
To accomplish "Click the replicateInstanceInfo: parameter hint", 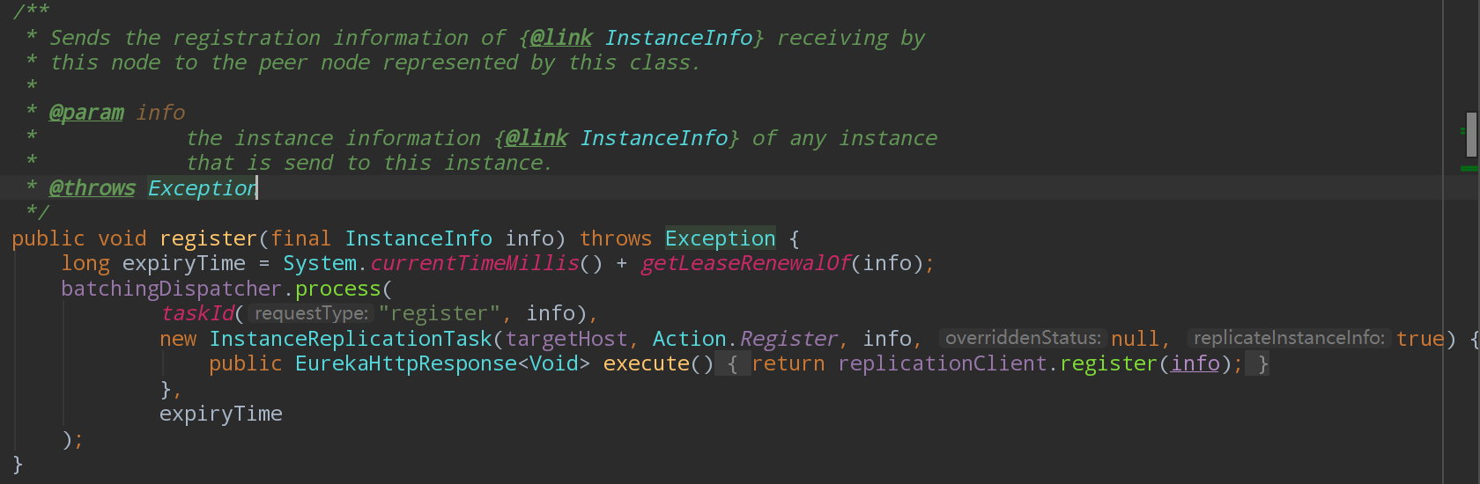I will click(x=1289, y=339).
